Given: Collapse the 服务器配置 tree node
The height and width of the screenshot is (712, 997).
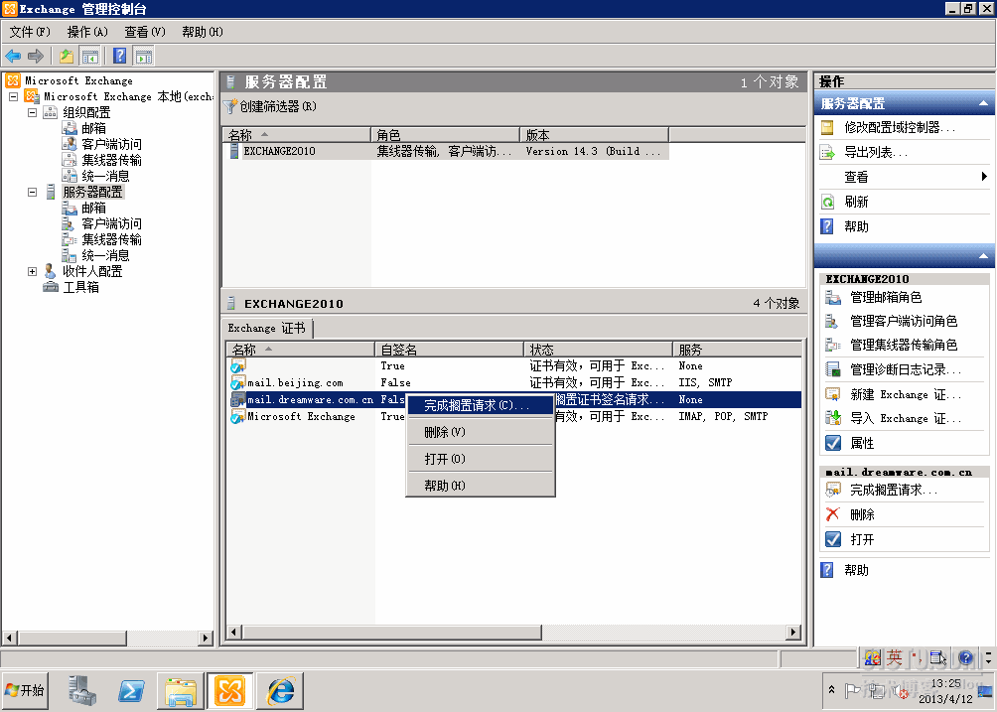Looking at the screenshot, I should [33, 192].
